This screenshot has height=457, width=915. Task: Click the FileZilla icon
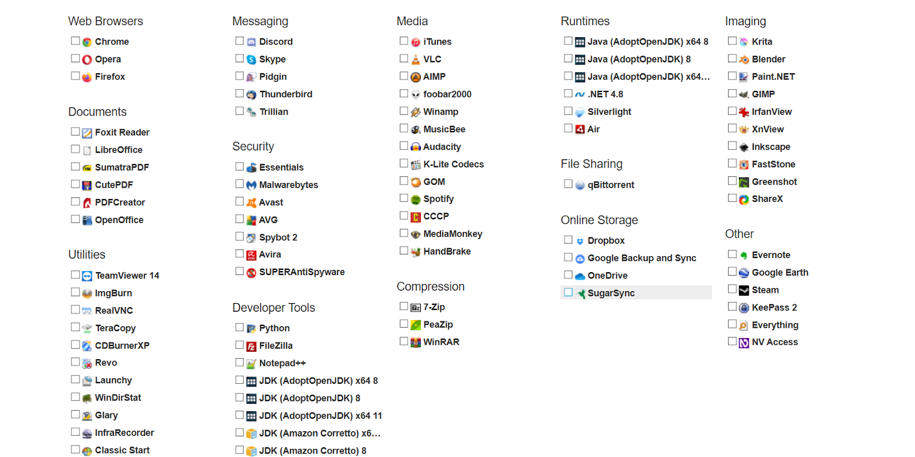[x=251, y=347]
